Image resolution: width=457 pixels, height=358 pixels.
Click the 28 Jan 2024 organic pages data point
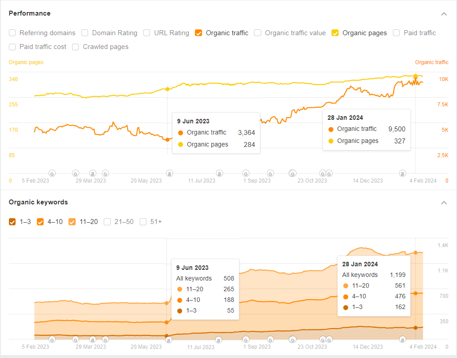point(416,76)
